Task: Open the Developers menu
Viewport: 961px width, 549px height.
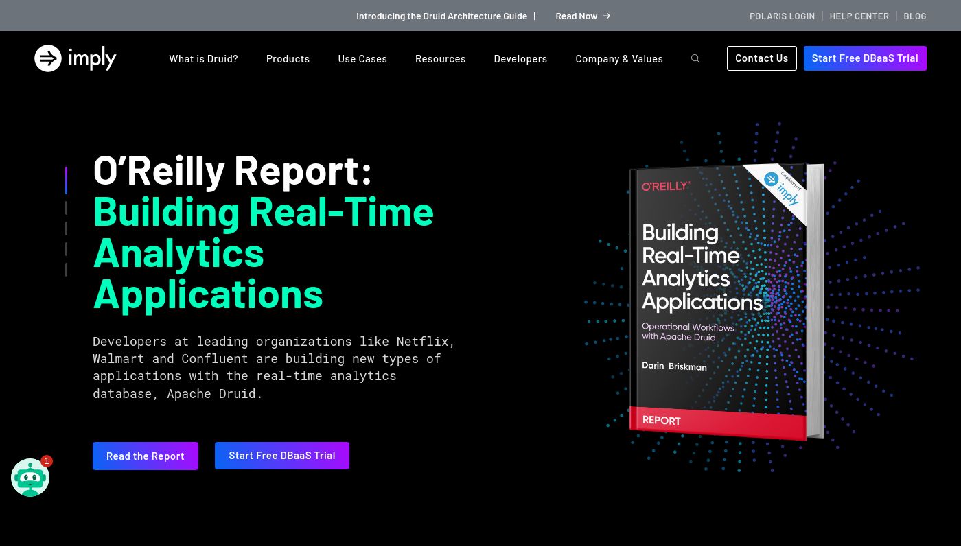Action: (x=520, y=59)
